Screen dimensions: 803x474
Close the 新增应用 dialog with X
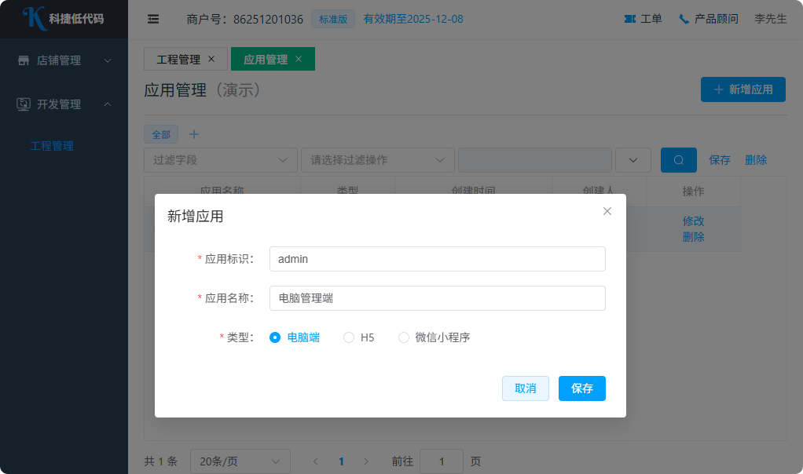(x=607, y=211)
